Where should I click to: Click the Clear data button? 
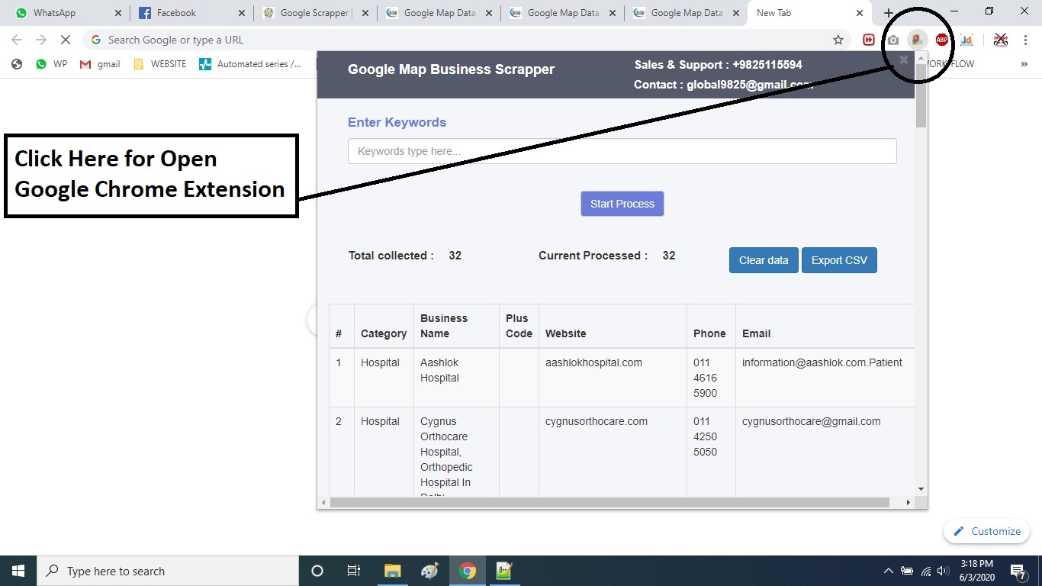(764, 260)
